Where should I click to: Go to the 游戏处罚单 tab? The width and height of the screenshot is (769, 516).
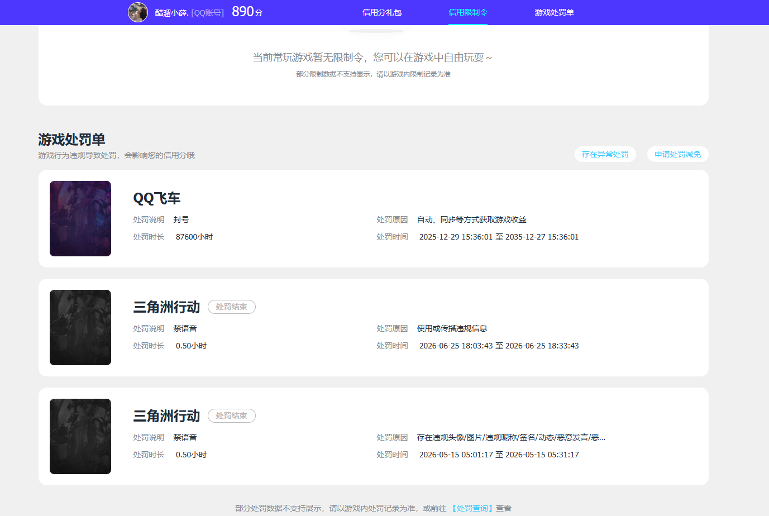(x=554, y=12)
